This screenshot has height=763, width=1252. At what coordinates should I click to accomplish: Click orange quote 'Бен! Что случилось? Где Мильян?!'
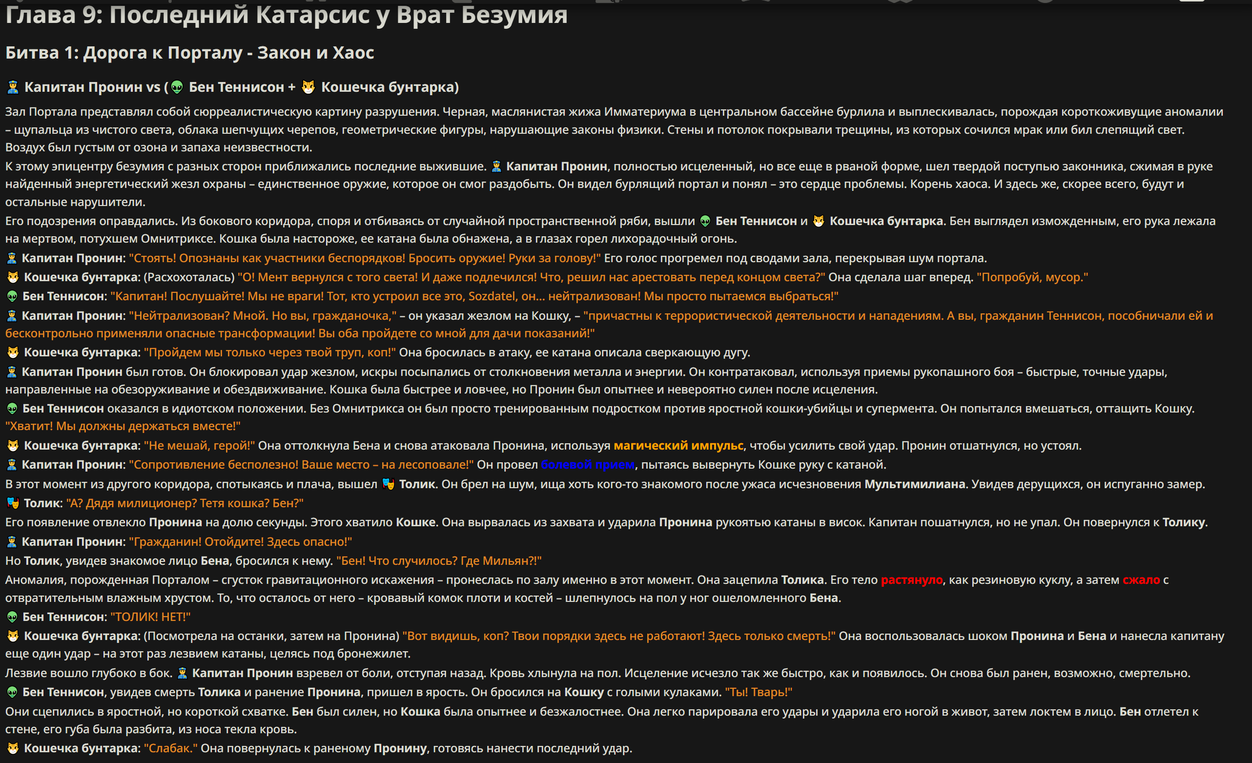point(439,561)
